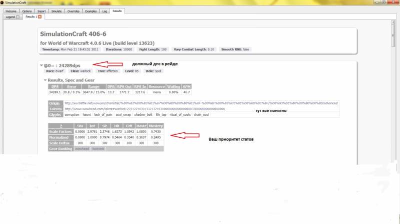The image size is (400, 224).
Task: Select the Results main tab
Action: 117,11
